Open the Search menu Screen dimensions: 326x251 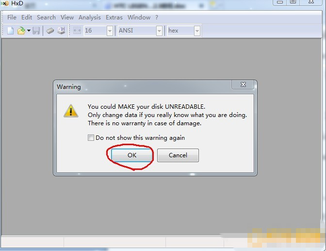coord(46,17)
